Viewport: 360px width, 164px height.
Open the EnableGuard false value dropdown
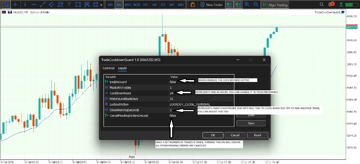[x=201, y=82]
